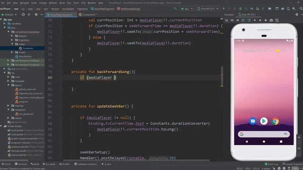The width and height of the screenshot is (303, 170).
Task: Click emulator volume up icon
Action: tap(232, 20)
